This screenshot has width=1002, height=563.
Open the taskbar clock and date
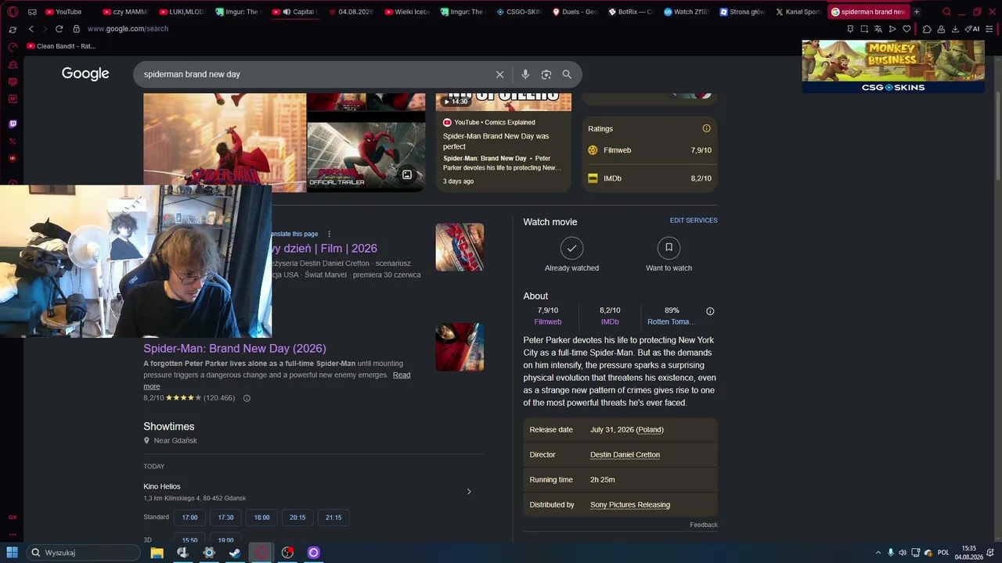[969, 553]
